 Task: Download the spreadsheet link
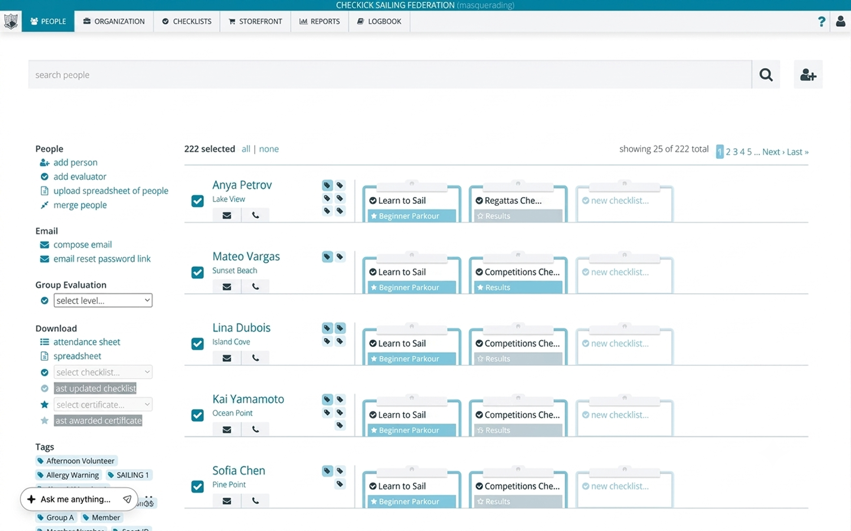(77, 356)
